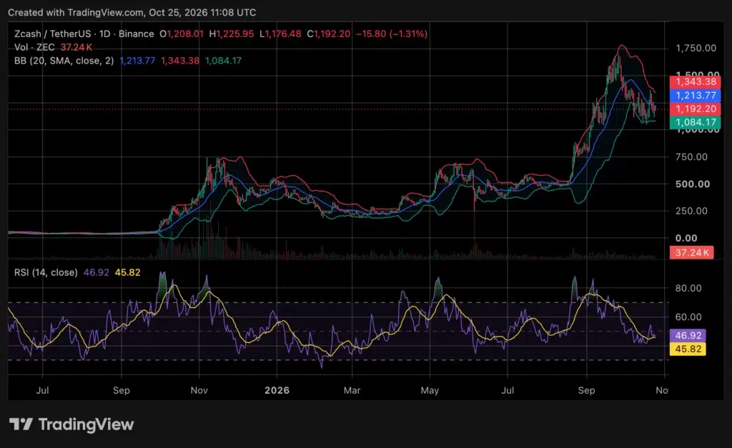Click the Vol · ZEC indicator label
Viewport: 732px width, 448px height.
(34, 47)
